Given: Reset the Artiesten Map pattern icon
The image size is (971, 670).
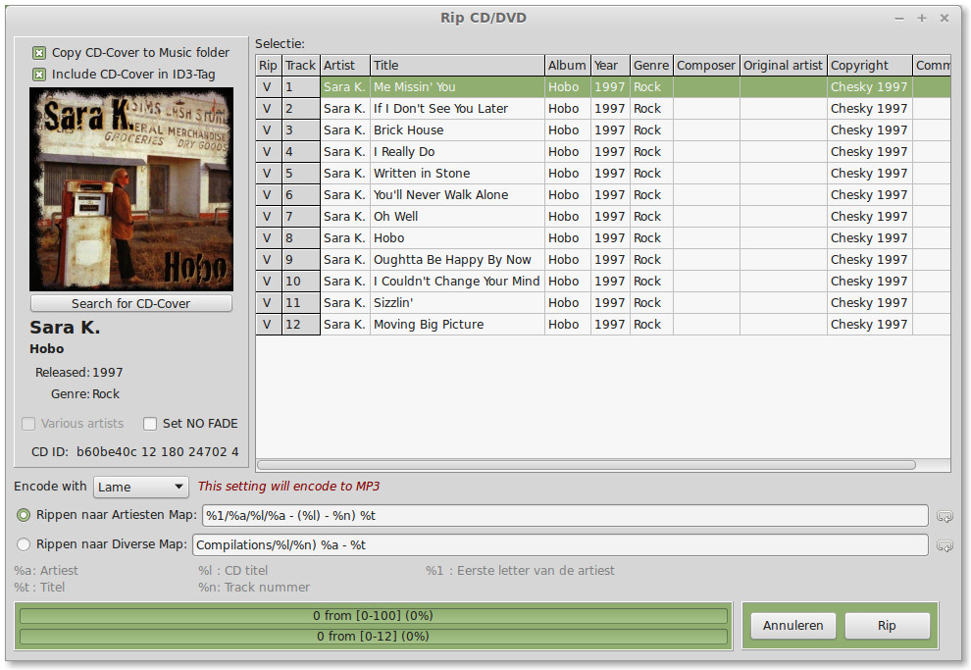Looking at the screenshot, I should [945, 516].
